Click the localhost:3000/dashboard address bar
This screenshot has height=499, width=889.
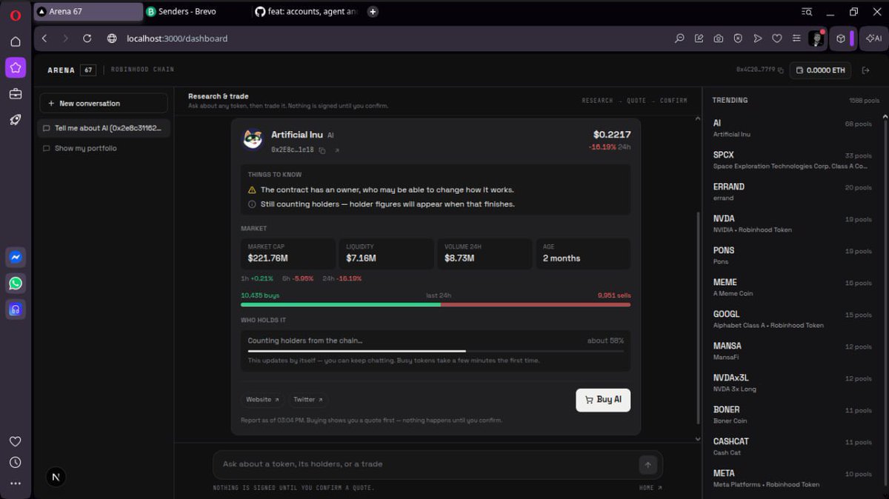pos(176,38)
